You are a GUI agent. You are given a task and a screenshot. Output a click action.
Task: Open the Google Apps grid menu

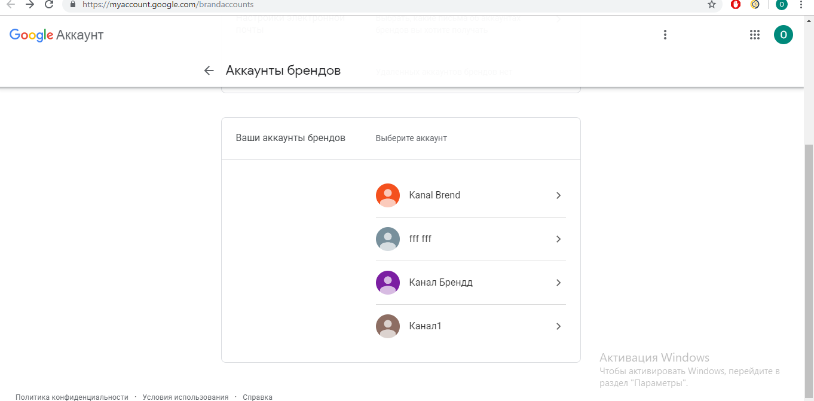click(x=755, y=35)
